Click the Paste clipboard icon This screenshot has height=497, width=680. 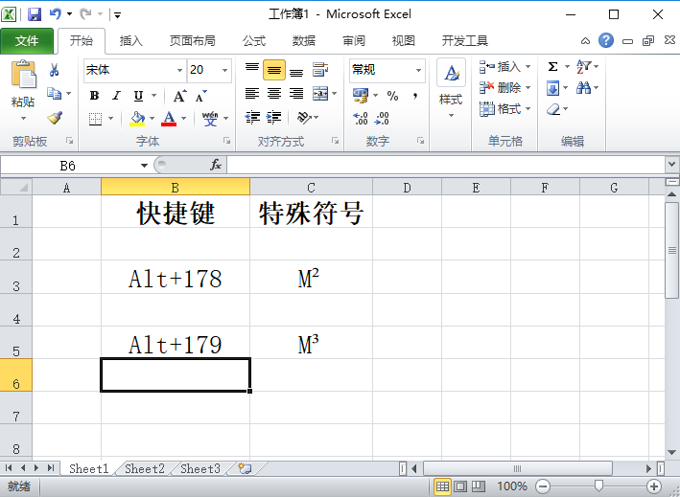click(x=23, y=75)
